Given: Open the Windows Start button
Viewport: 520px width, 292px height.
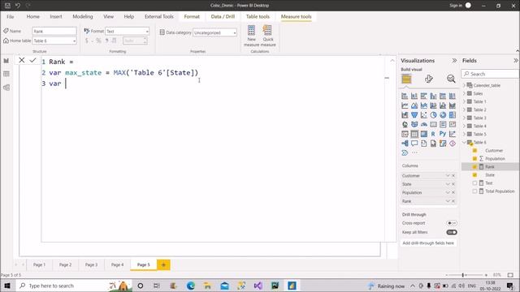Looking at the screenshot, I should point(7,286).
